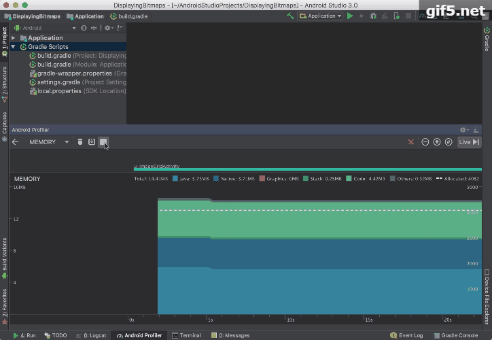Open Project view Android dropdown
492x340 pixels.
pyautogui.click(x=45, y=28)
